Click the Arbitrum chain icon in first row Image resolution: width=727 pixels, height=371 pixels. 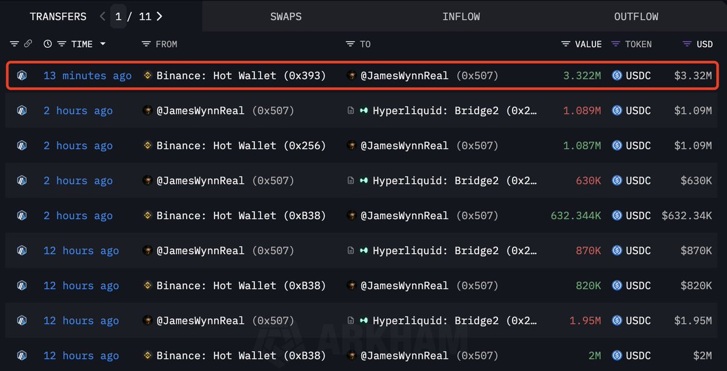point(22,76)
